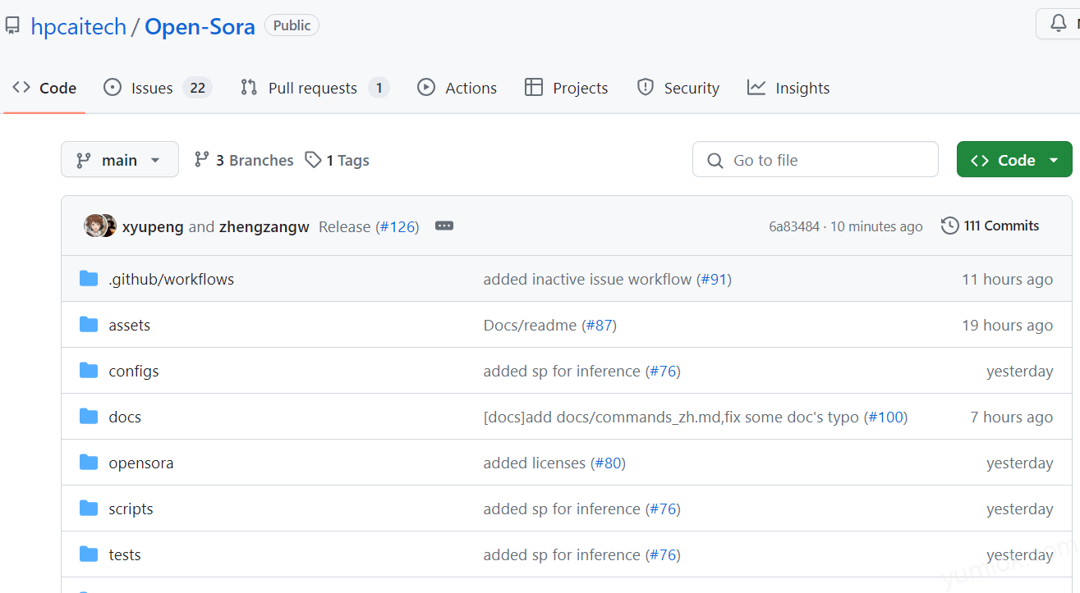The height and width of the screenshot is (593, 1080).
Task: Open the hpcaitech owner link
Action: (x=78, y=26)
